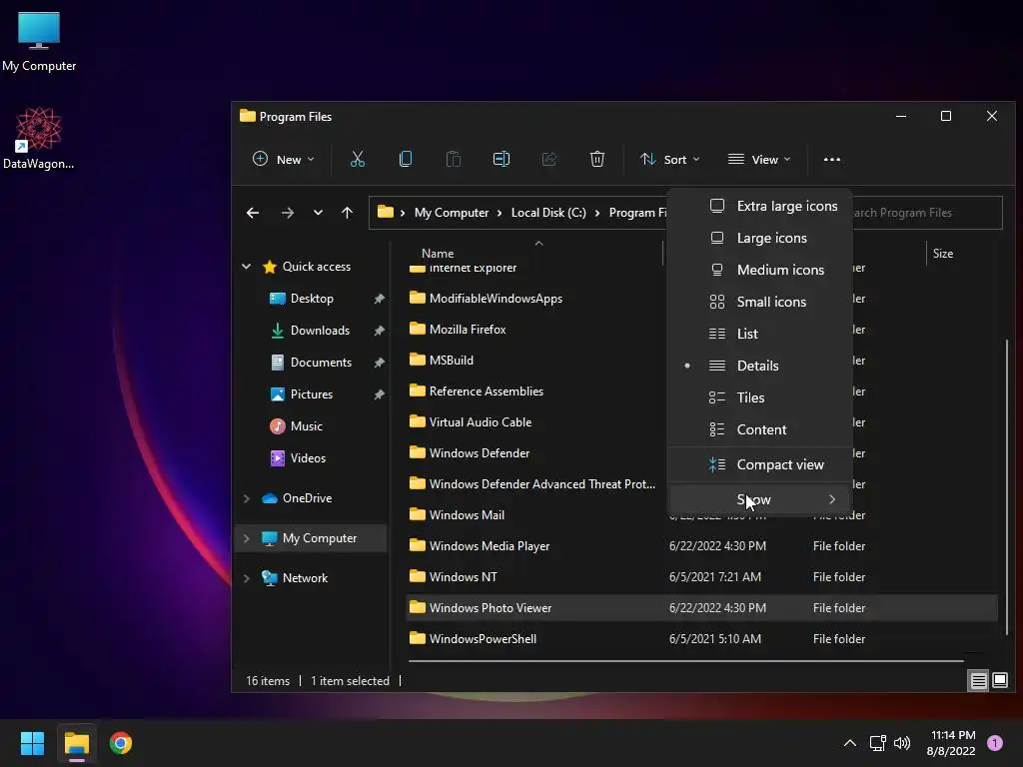
Task: Select Tiles view option
Action: pos(760,397)
